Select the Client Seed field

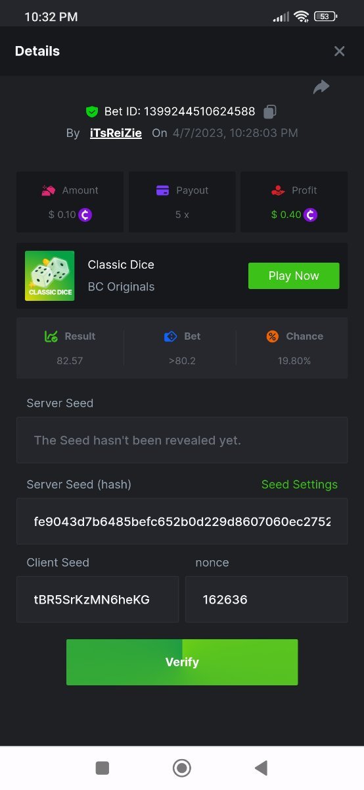click(x=98, y=600)
